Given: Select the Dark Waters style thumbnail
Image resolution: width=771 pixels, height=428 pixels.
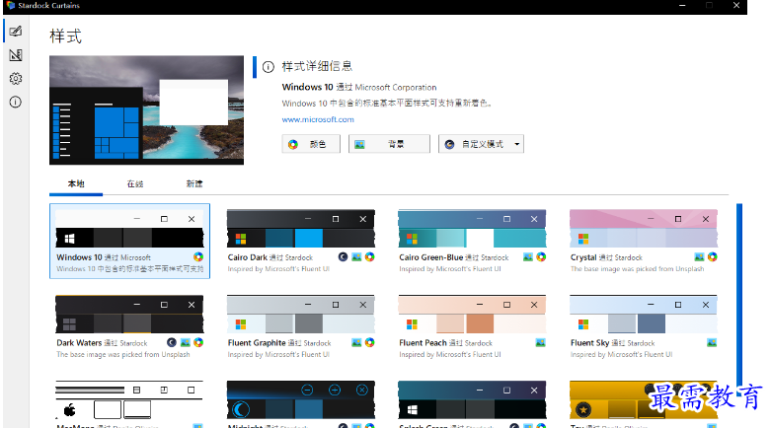Looking at the screenshot, I should coord(129,315).
